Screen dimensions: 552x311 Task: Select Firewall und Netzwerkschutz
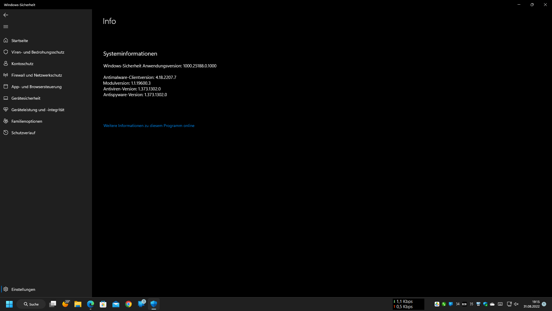[46, 75]
